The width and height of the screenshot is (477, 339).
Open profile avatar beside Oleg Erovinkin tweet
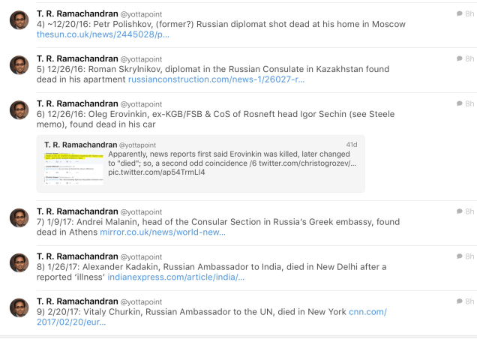pyautogui.click(x=19, y=109)
